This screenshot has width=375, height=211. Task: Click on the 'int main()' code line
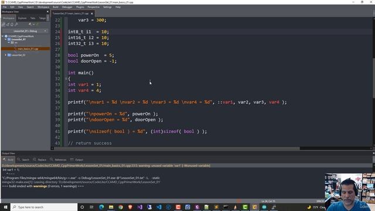[x=81, y=73]
